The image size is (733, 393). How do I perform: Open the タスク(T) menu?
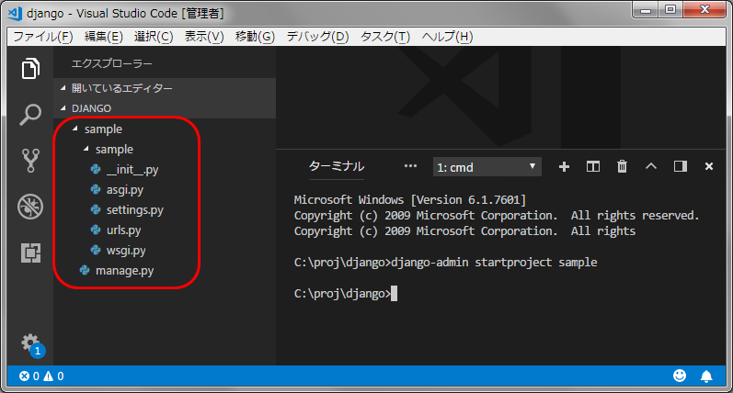click(385, 37)
